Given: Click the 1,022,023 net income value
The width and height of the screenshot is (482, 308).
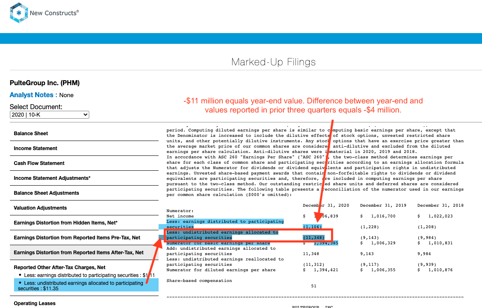Looking at the screenshot, I should click(441, 216).
